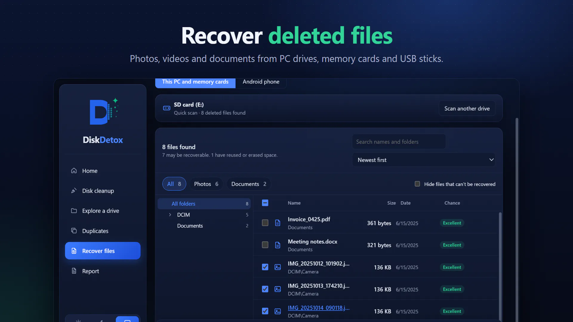Viewport: 573px width, 322px height.
Task: Enable Hide files that can't be recovered
Action: point(417,184)
